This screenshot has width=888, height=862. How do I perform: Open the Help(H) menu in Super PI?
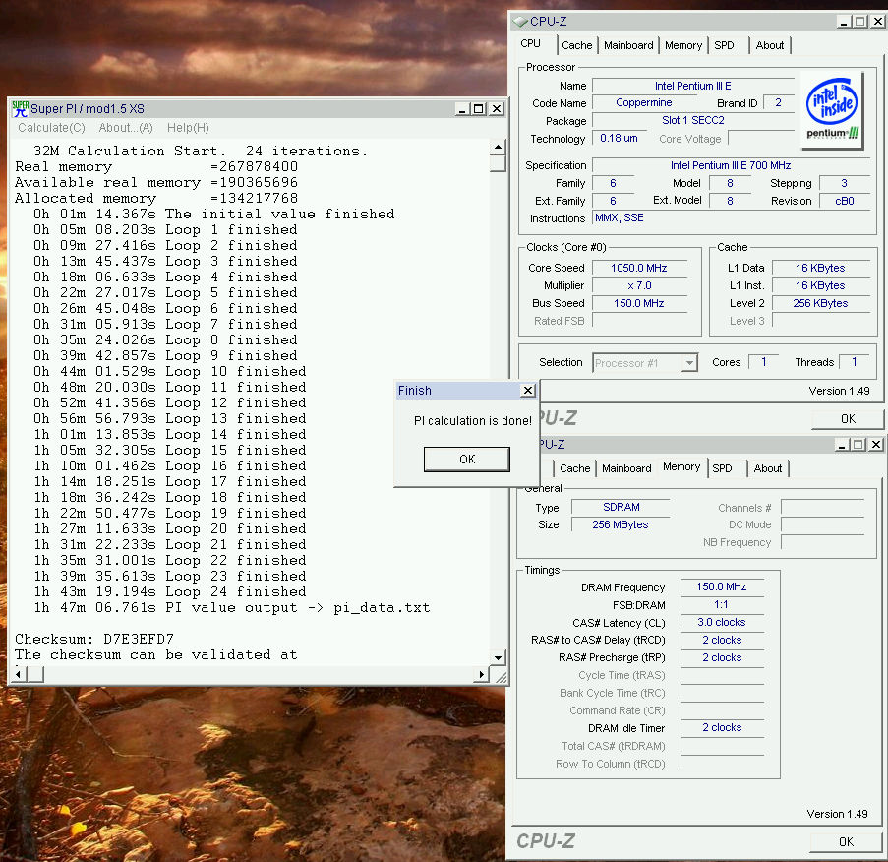click(188, 128)
